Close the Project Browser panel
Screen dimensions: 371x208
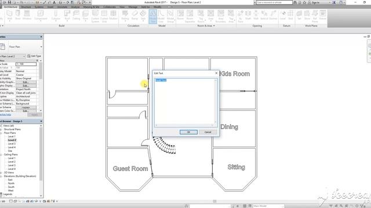point(41,121)
